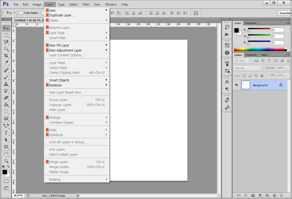The image size is (292, 199).
Task: Click the delete layer trash icon
Action: [281, 195]
